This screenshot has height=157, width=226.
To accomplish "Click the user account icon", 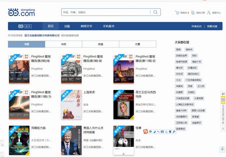I will (209, 13).
